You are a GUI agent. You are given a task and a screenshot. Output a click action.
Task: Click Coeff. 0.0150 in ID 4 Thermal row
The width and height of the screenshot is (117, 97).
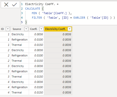(x=36, y=92)
